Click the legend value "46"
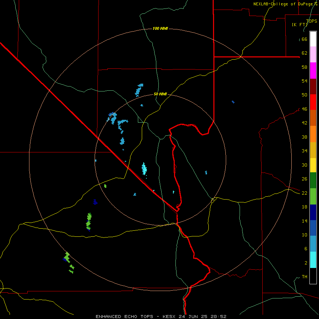Image resolution: width=319 pixels, height=319 pixels. pos(304,109)
